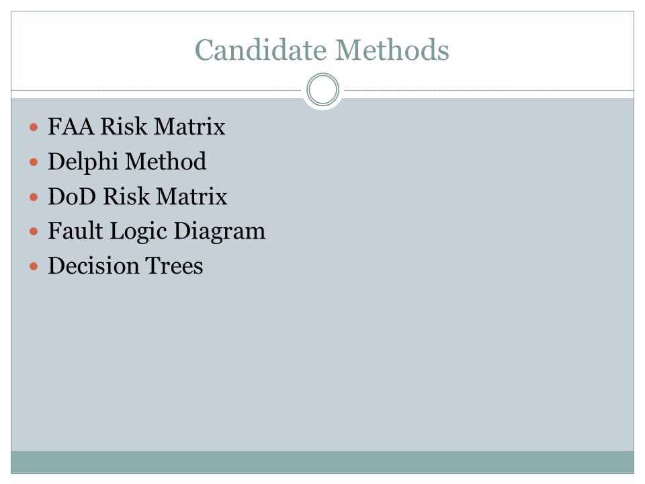Click the Decision Trees bullet text
This screenshot has height=484, width=645.
(x=126, y=266)
